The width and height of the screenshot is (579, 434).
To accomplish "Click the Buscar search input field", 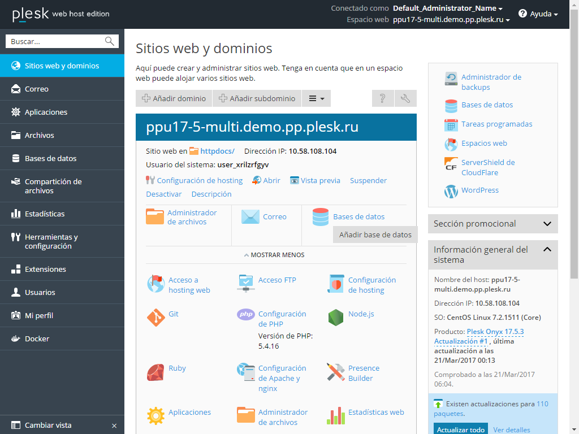I will point(57,41).
